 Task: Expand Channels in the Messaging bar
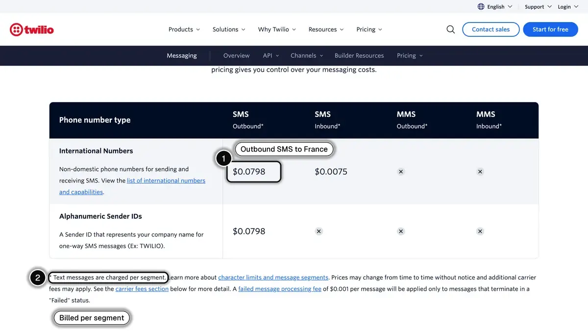tap(307, 55)
